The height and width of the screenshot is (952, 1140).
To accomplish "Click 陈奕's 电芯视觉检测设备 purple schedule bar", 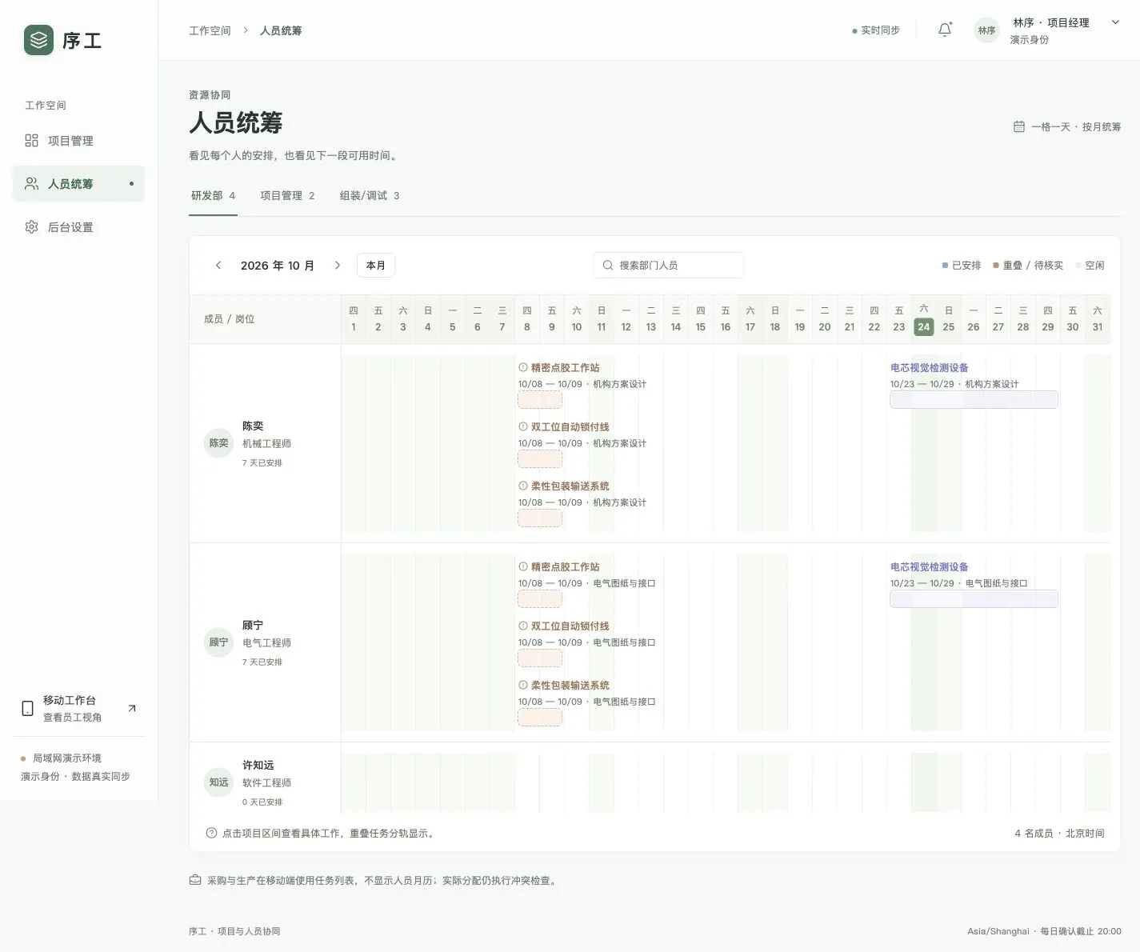I will tap(974, 400).
